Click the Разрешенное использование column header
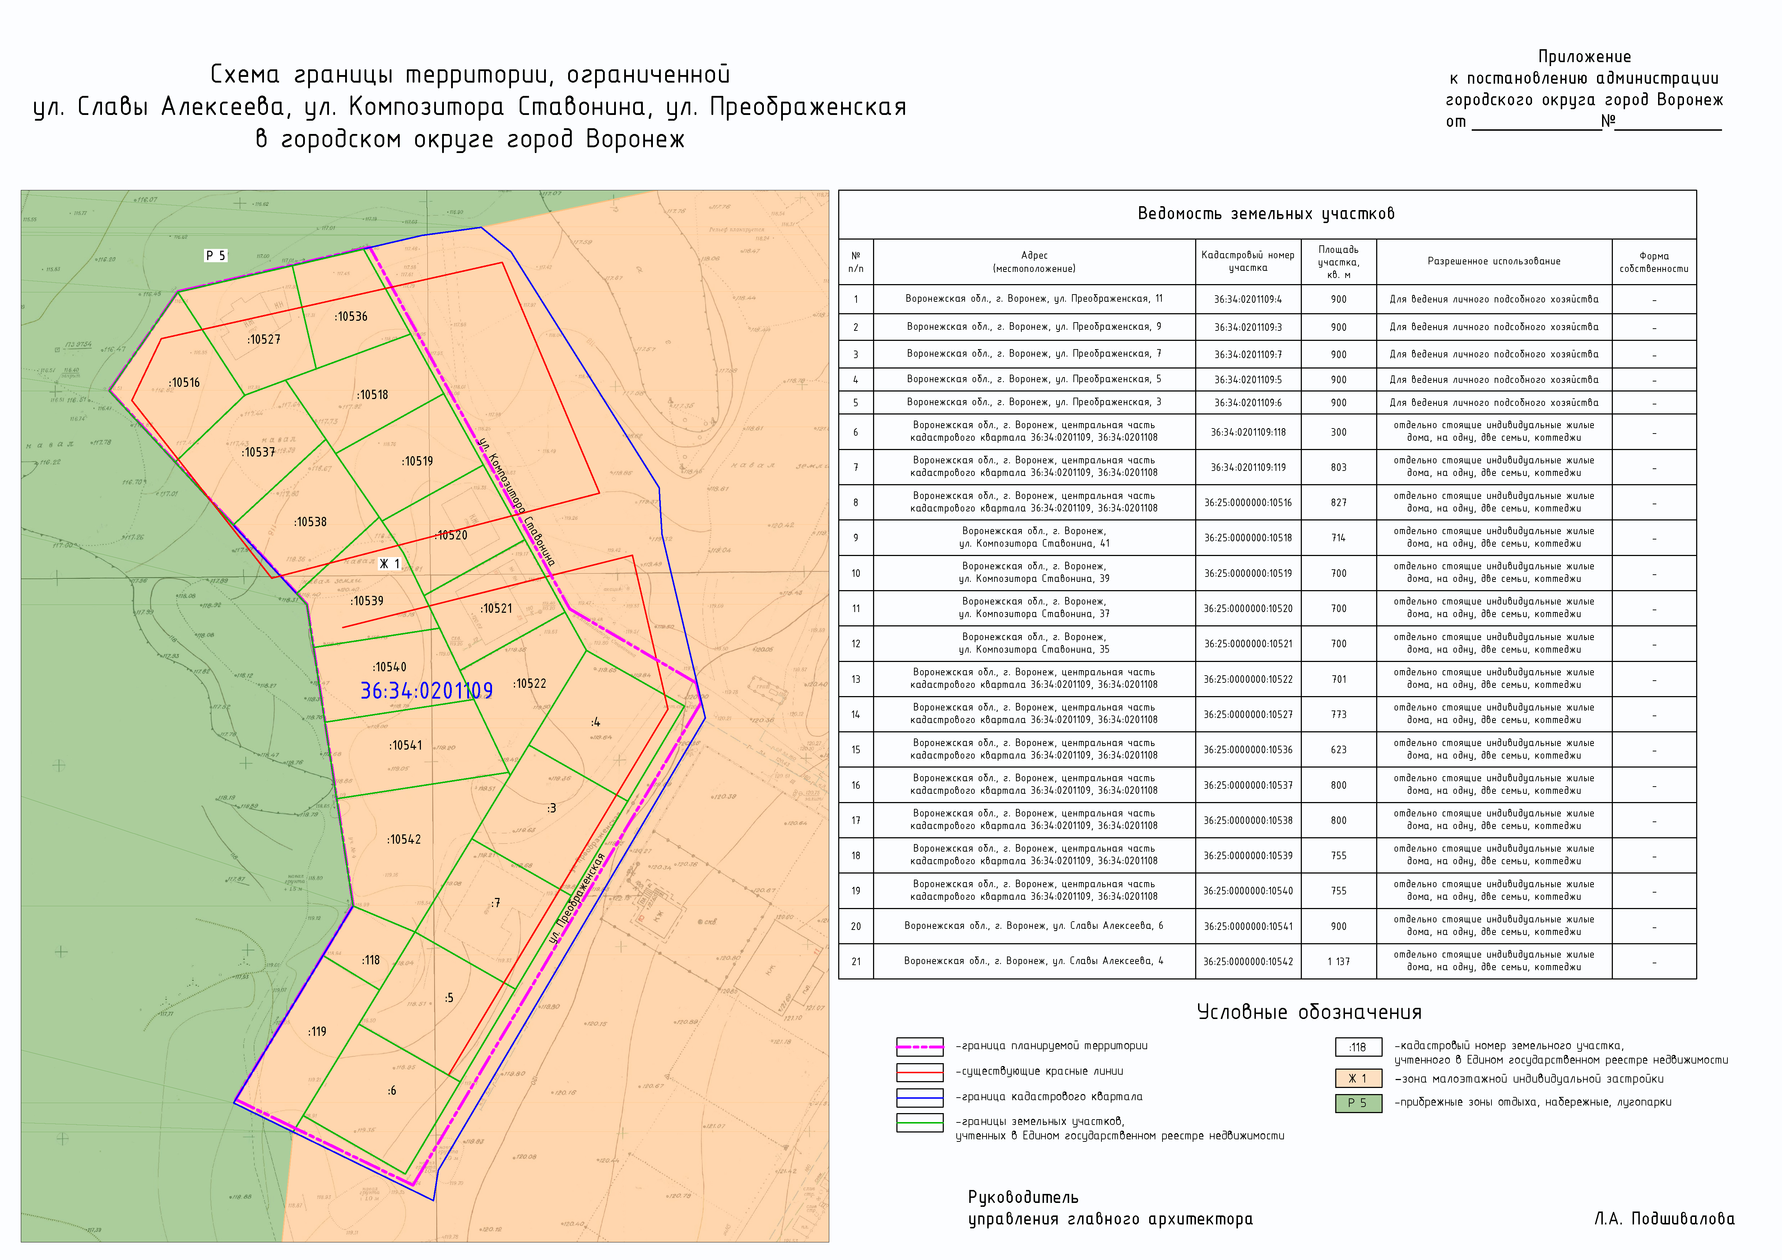Image resolution: width=1782 pixels, height=1260 pixels. (x=1493, y=261)
